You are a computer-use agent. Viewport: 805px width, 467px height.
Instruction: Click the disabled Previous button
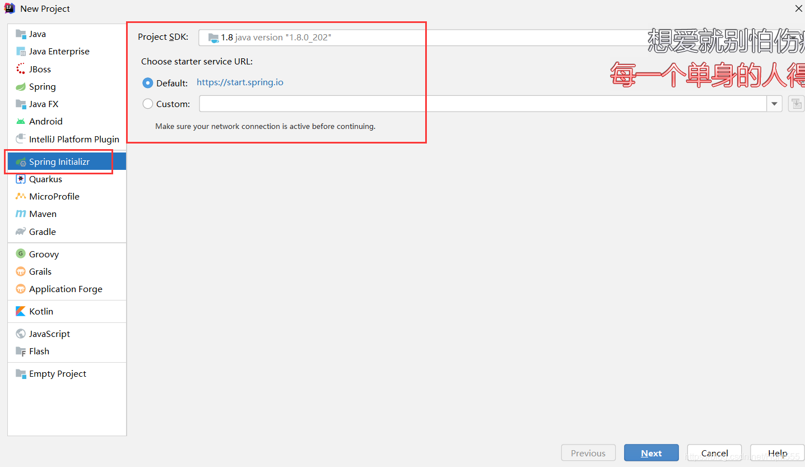pos(588,453)
